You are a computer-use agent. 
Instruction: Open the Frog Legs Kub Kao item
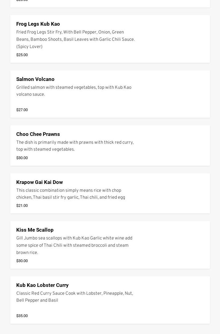coord(38,24)
